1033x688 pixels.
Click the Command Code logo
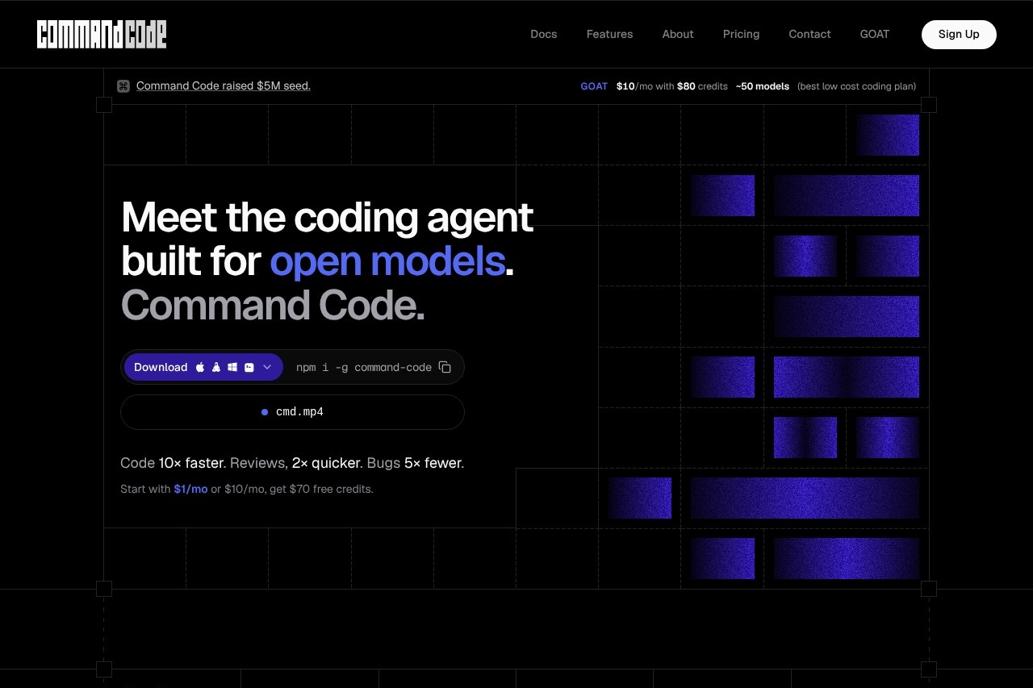tap(102, 34)
